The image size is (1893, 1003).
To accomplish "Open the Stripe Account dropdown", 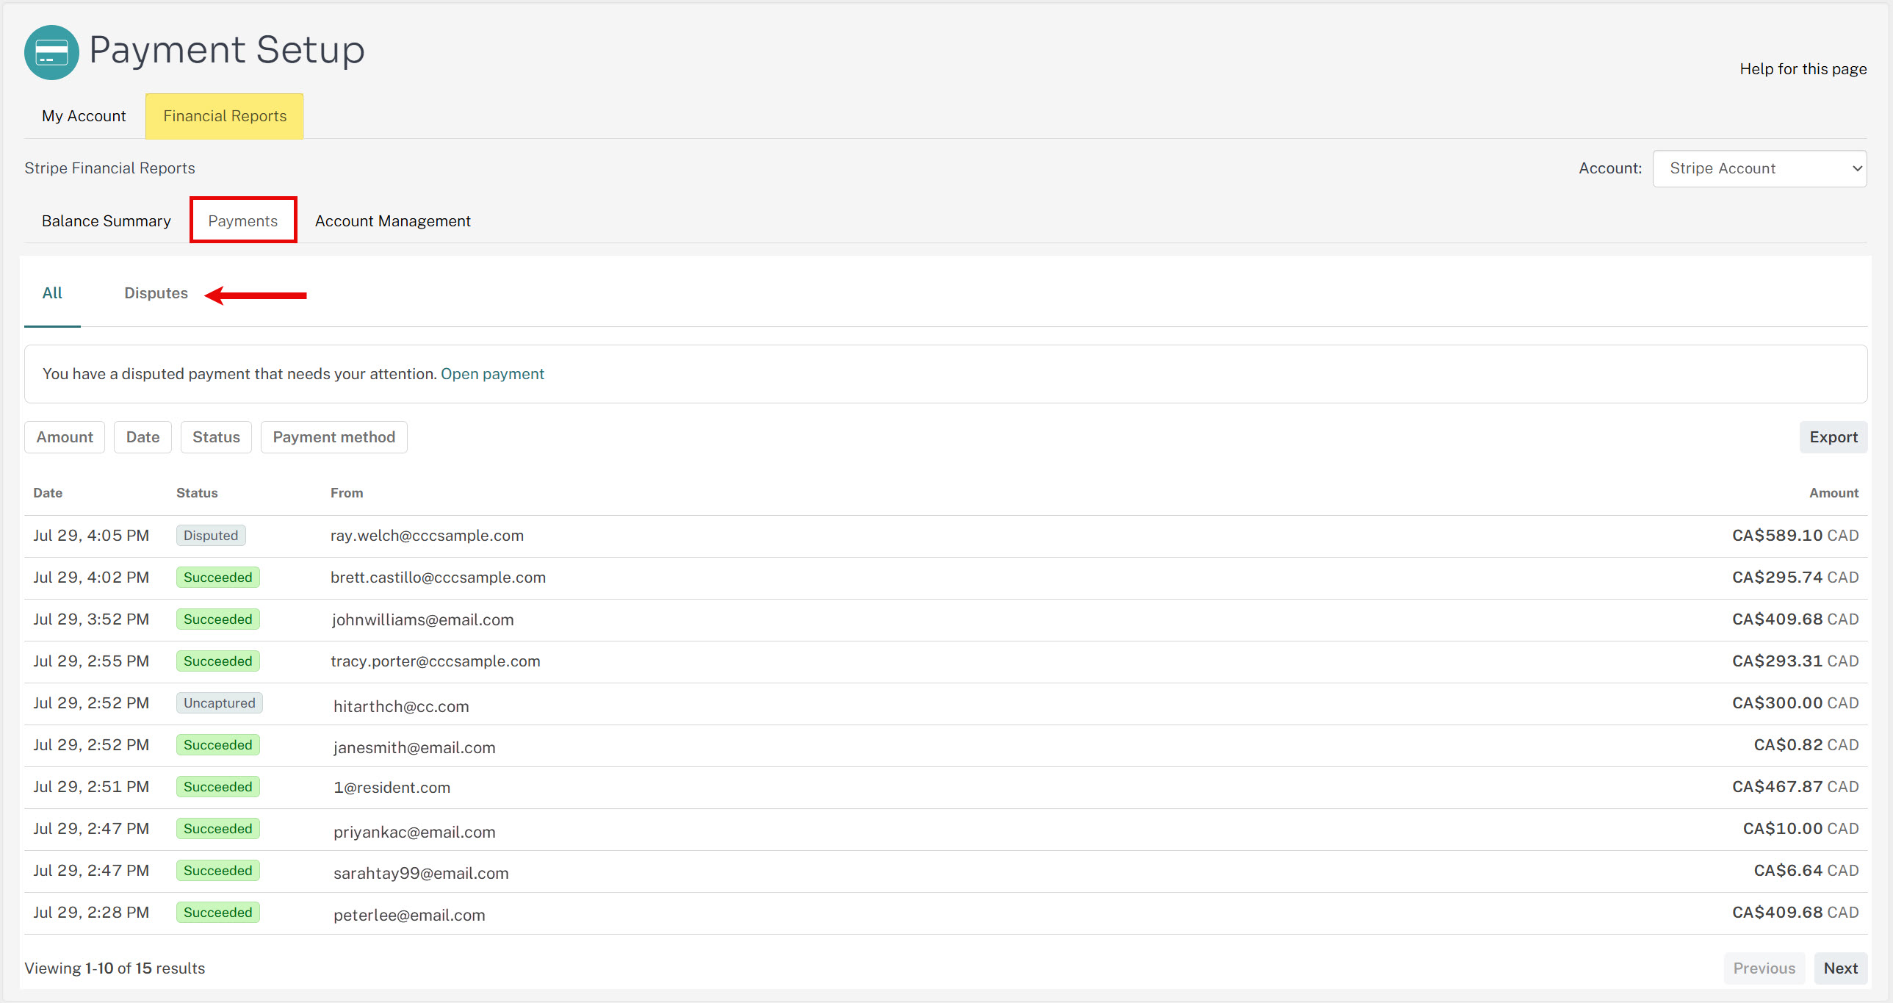I will coord(1759,168).
